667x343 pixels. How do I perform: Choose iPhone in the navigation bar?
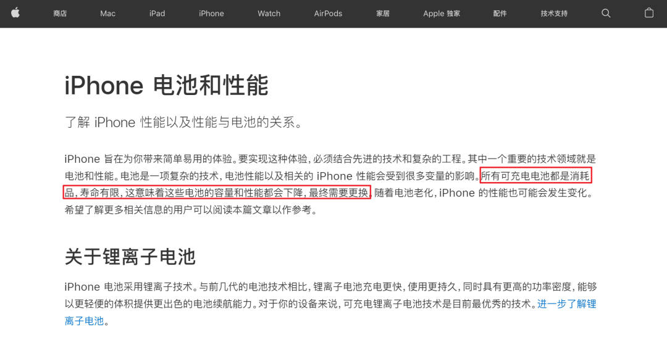tap(211, 14)
